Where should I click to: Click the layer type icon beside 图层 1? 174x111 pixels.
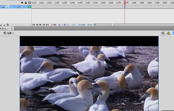tap(3, 7)
